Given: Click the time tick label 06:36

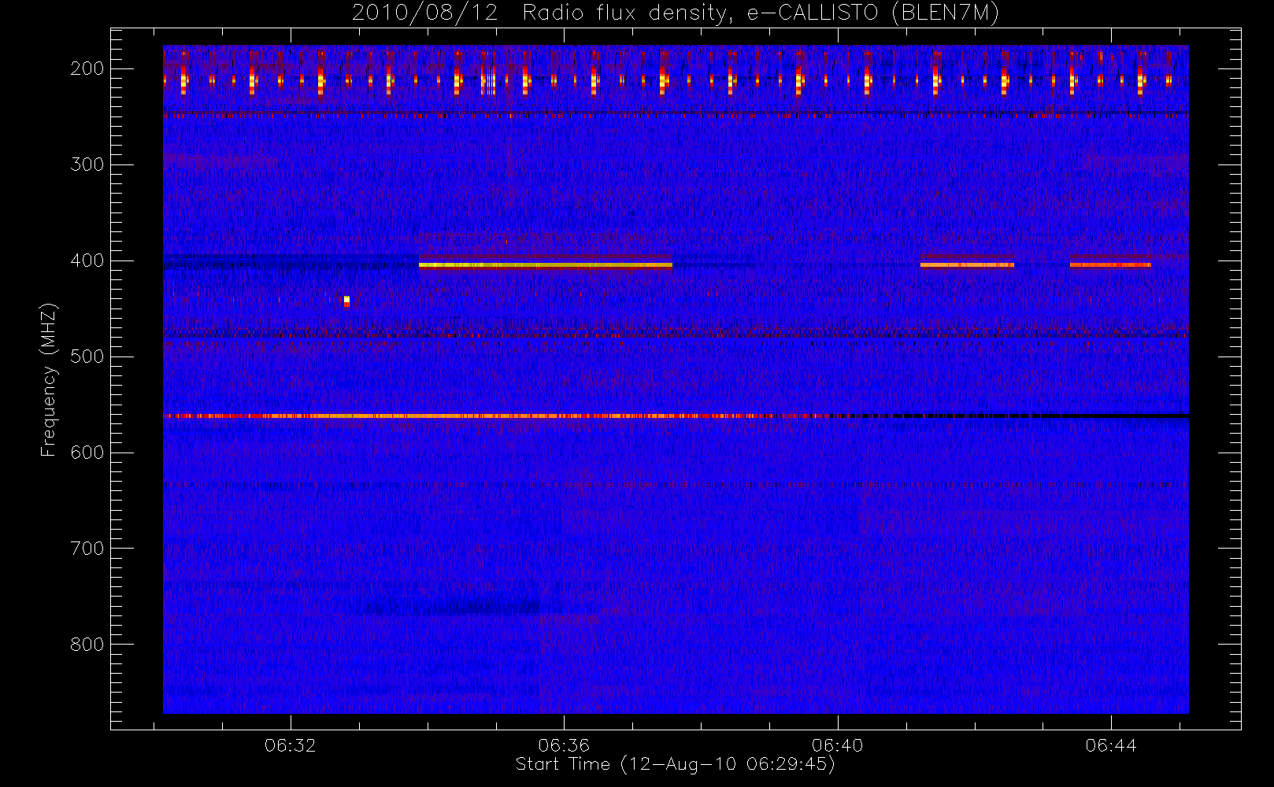Looking at the screenshot, I should point(564,745).
